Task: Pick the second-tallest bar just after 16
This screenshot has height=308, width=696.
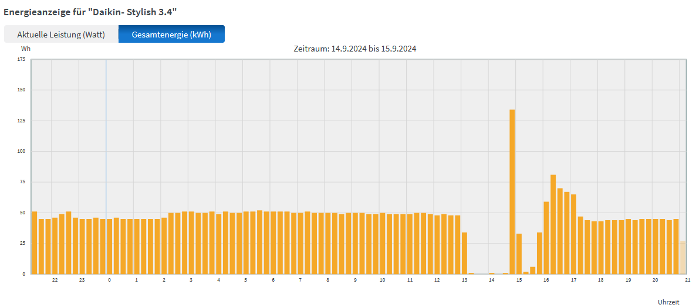Action: (x=553, y=224)
